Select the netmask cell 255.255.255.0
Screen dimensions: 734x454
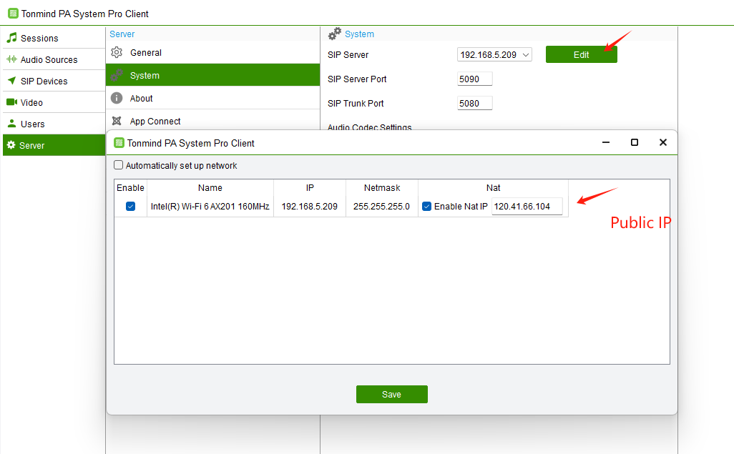pos(381,207)
